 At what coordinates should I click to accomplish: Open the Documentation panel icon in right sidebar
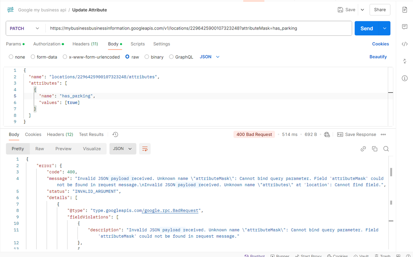(x=405, y=10)
